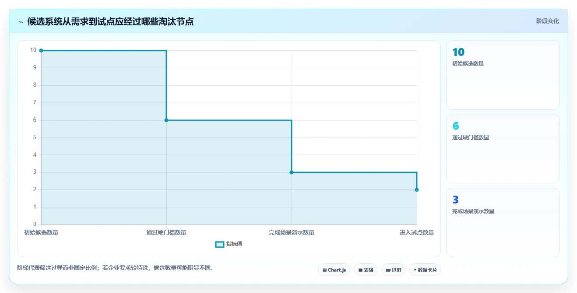Click the x-axis label 完成场景演示数量

click(x=292, y=232)
